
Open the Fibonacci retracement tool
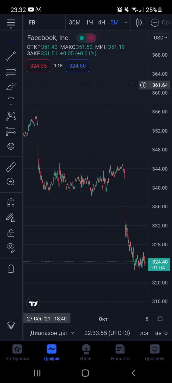click(x=11, y=71)
